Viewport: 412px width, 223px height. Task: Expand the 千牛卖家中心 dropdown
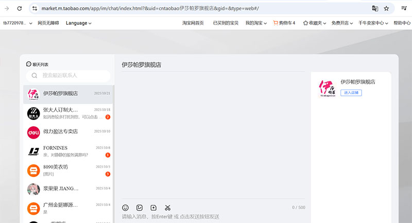coord(373,23)
